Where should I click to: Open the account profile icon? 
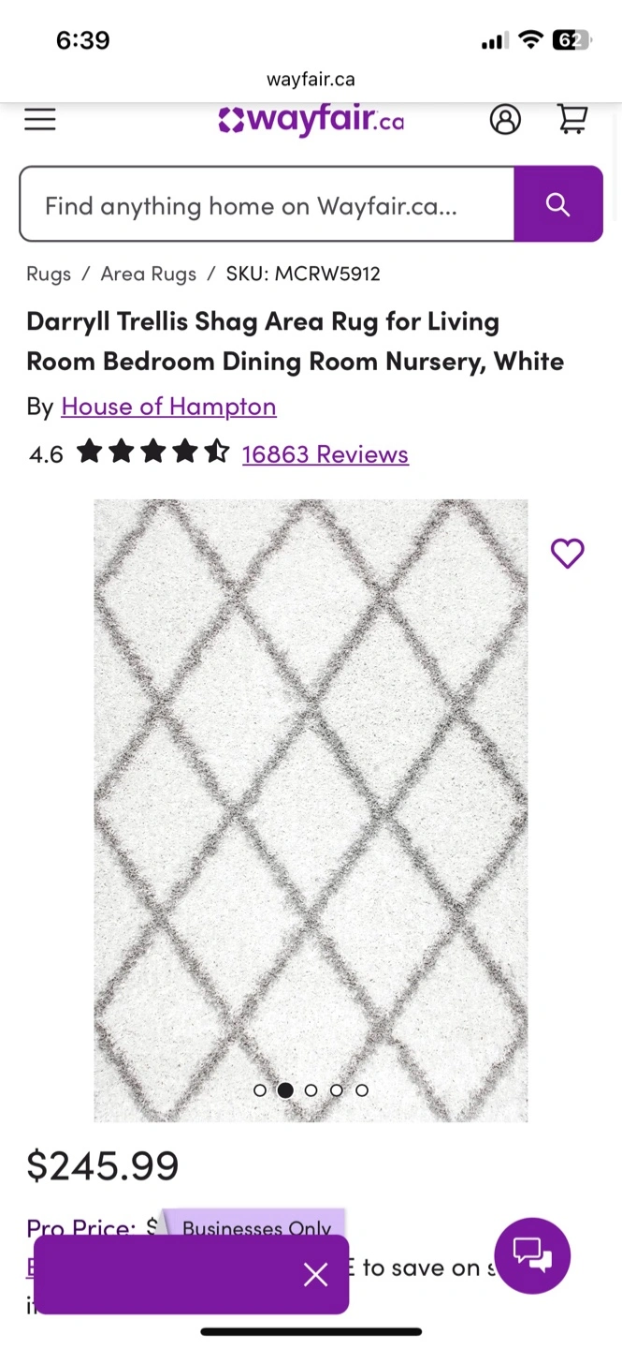pos(505,120)
